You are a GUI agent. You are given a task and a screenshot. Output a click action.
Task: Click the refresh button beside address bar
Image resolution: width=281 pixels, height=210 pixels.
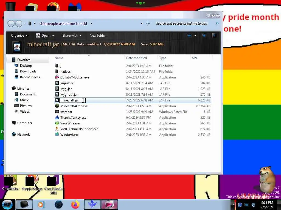tap(148, 24)
